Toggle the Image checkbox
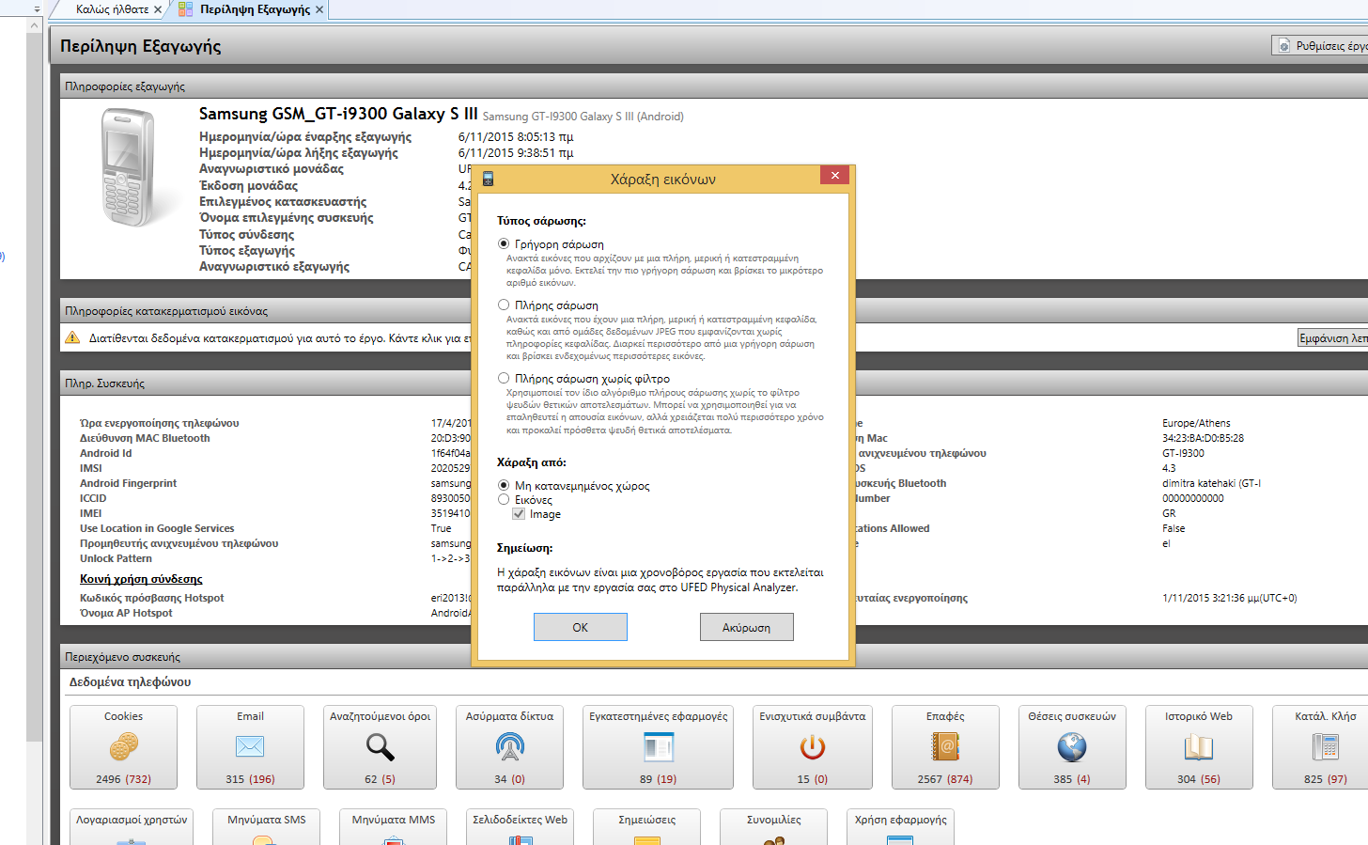1368x845 pixels. pos(519,513)
